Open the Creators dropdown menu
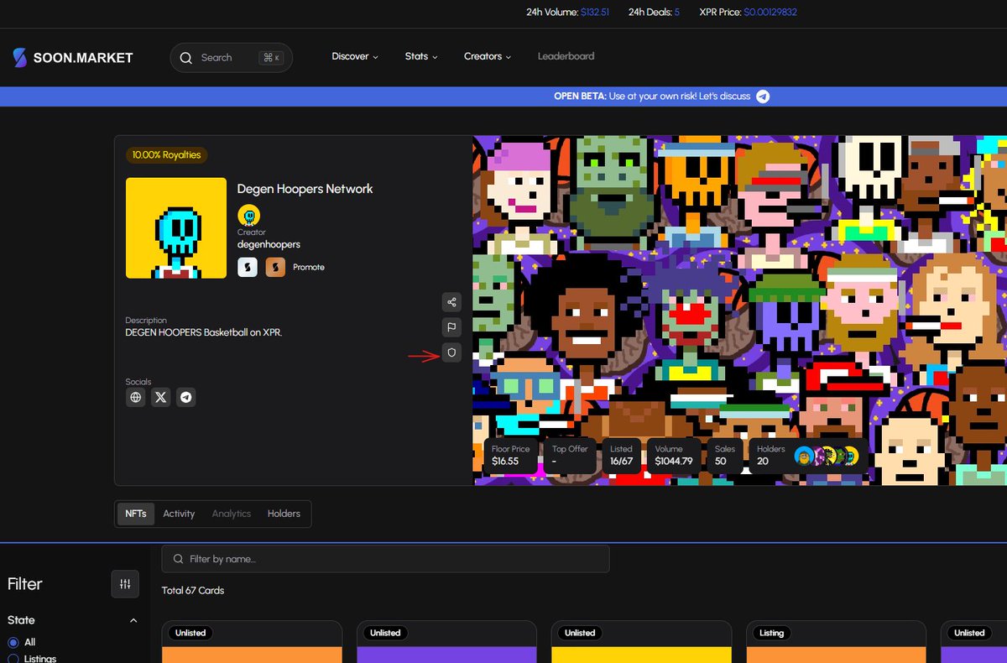1007x663 pixels. tap(488, 56)
